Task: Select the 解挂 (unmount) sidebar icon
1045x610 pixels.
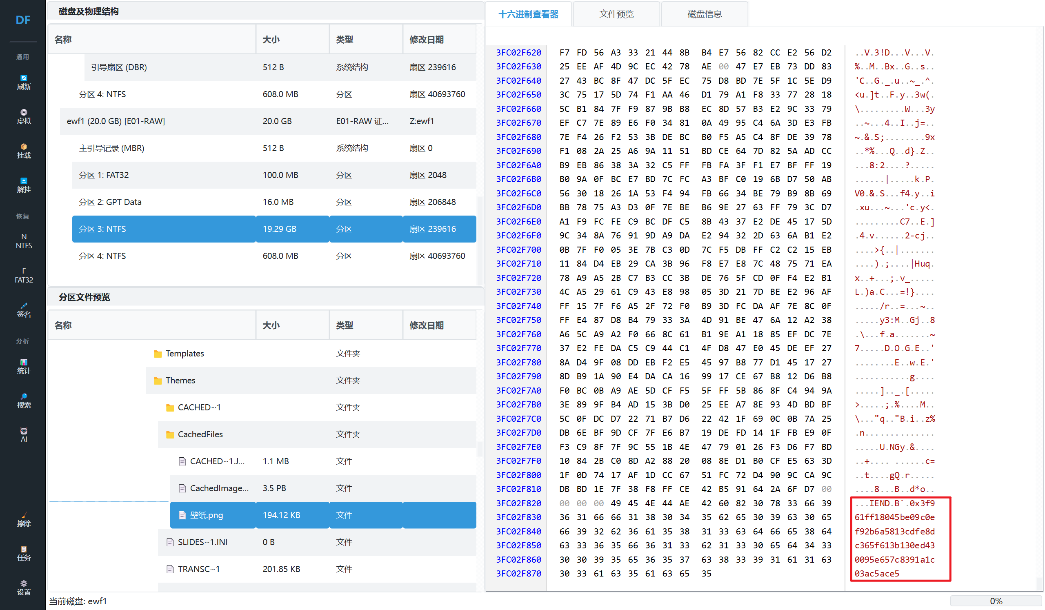Action: point(24,185)
